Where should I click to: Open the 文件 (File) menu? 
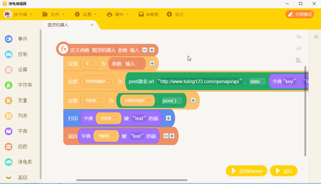(x=53, y=14)
